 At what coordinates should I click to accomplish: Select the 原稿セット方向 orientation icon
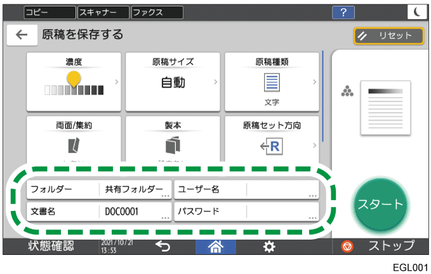(x=272, y=146)
